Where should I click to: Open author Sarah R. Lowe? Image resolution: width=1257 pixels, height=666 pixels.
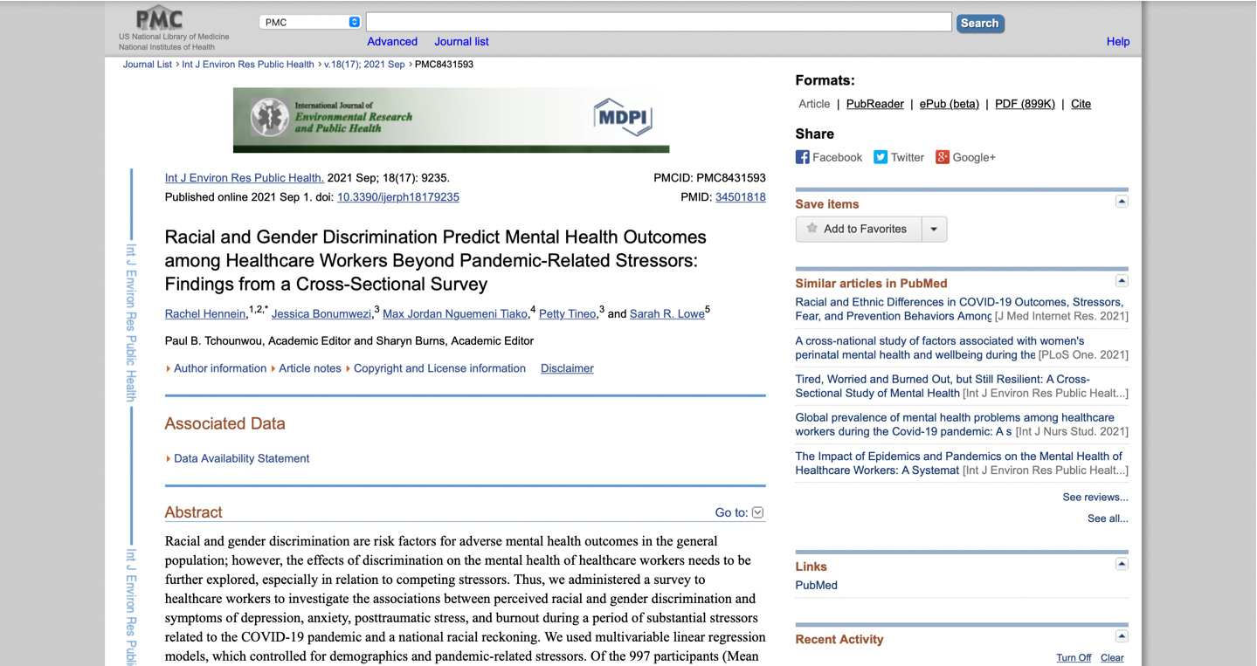[x=667, y=314]
